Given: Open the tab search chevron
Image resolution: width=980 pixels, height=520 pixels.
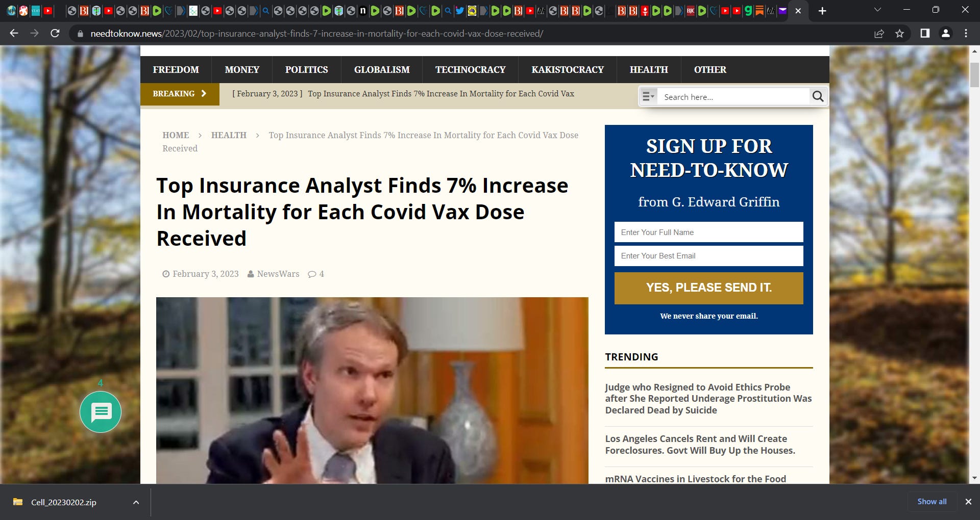Looking at the screenshot, I should tap(877, 10).
